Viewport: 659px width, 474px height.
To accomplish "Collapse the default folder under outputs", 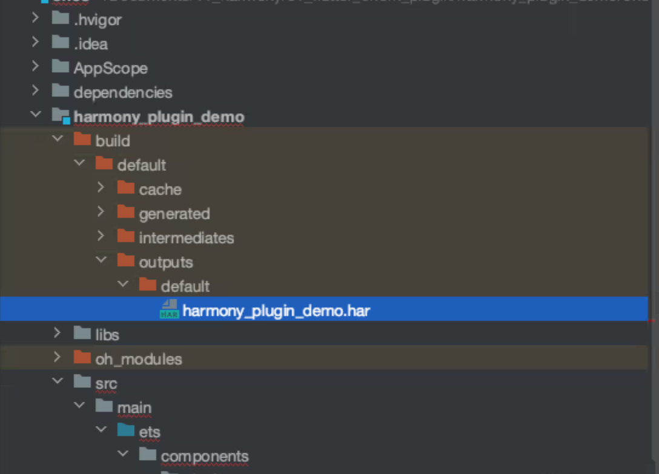I will click(x=123, y=284).
